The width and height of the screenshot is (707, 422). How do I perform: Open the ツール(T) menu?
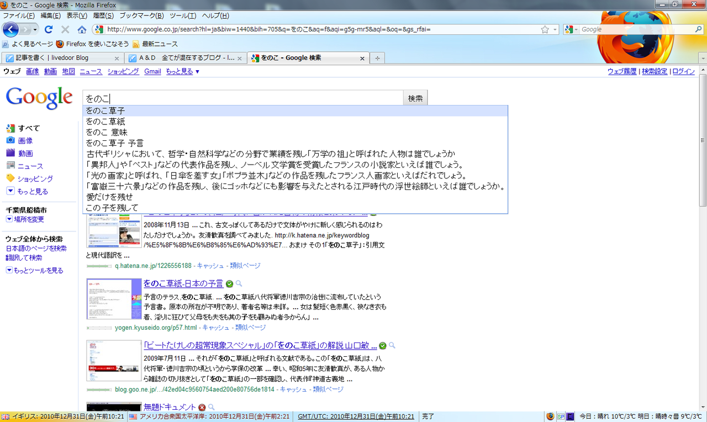(183, 15)
